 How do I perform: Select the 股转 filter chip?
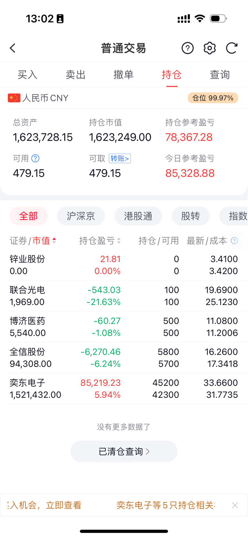coord(191,216)
